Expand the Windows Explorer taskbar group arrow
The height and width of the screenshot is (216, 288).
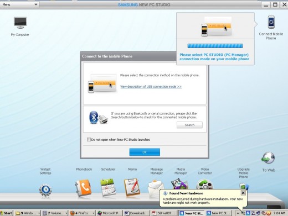pyautogui.click(x=39, y=213)
